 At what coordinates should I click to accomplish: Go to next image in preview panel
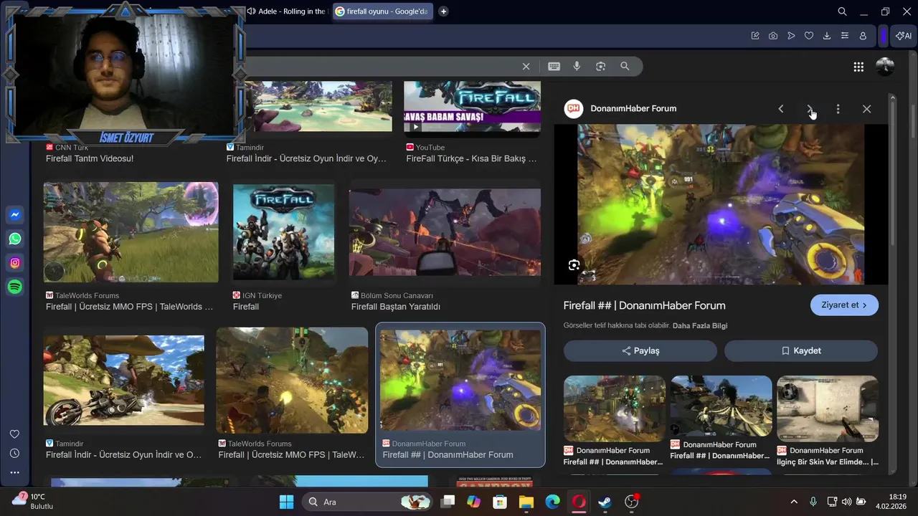810,109
